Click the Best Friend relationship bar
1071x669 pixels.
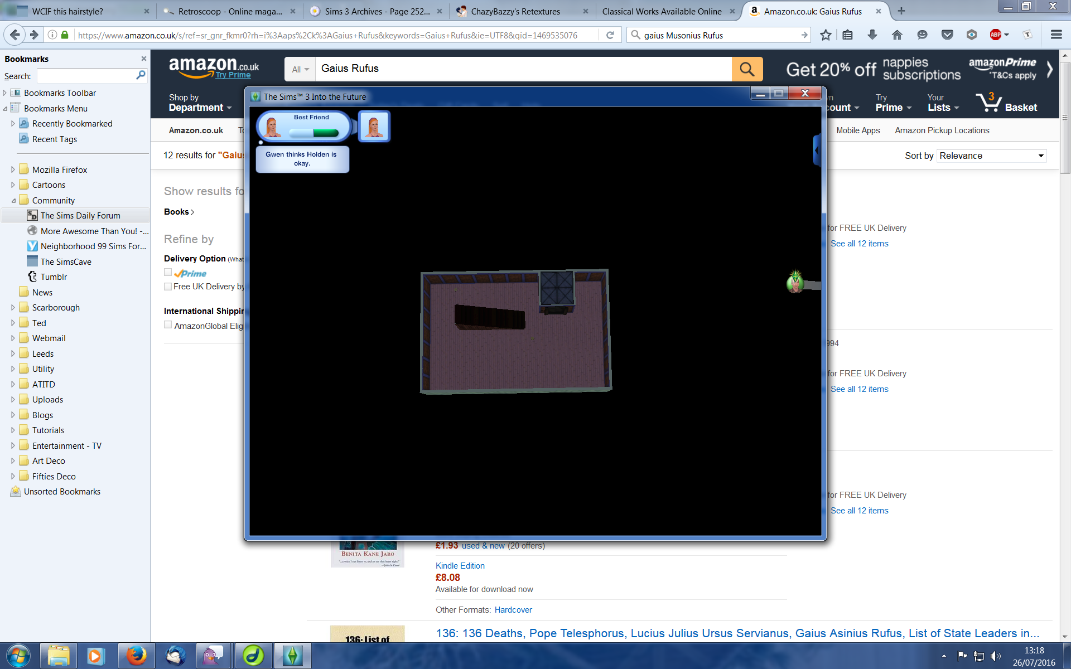(314, 133)
